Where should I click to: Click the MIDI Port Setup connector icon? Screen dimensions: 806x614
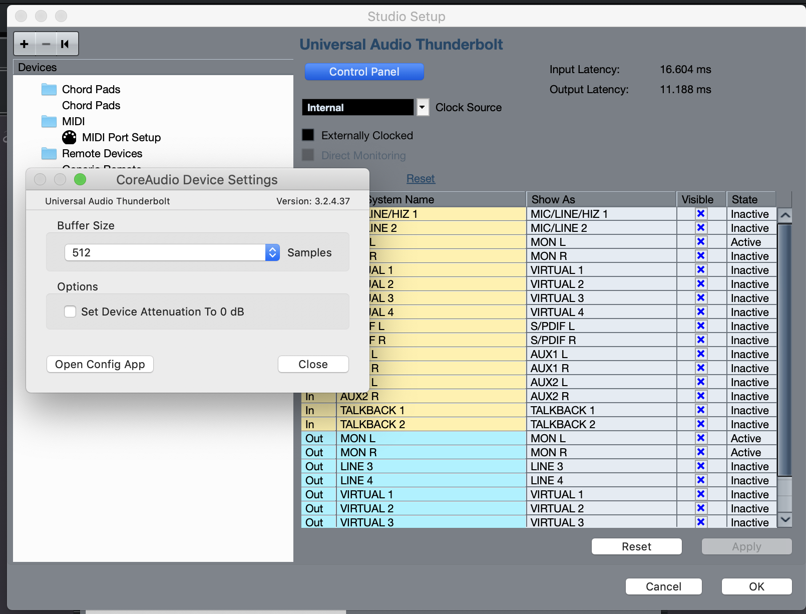click(x=69, y=137)
